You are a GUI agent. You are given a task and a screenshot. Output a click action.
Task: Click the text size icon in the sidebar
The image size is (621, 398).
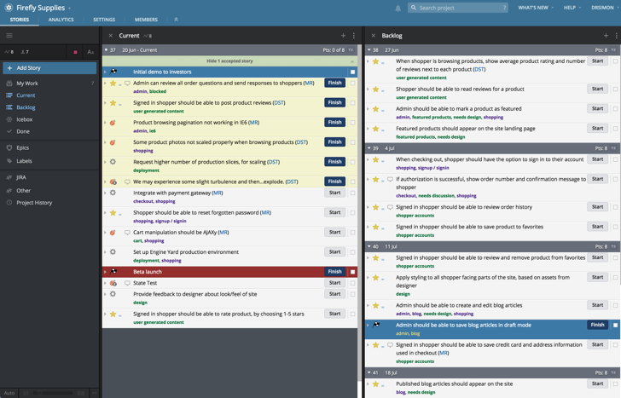(x=90, y=52)
